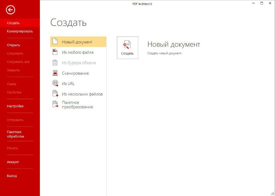The image size is (275, 196).
Task: Choose Открыть in the red sidebar
Action: click(x=13, y=45)
